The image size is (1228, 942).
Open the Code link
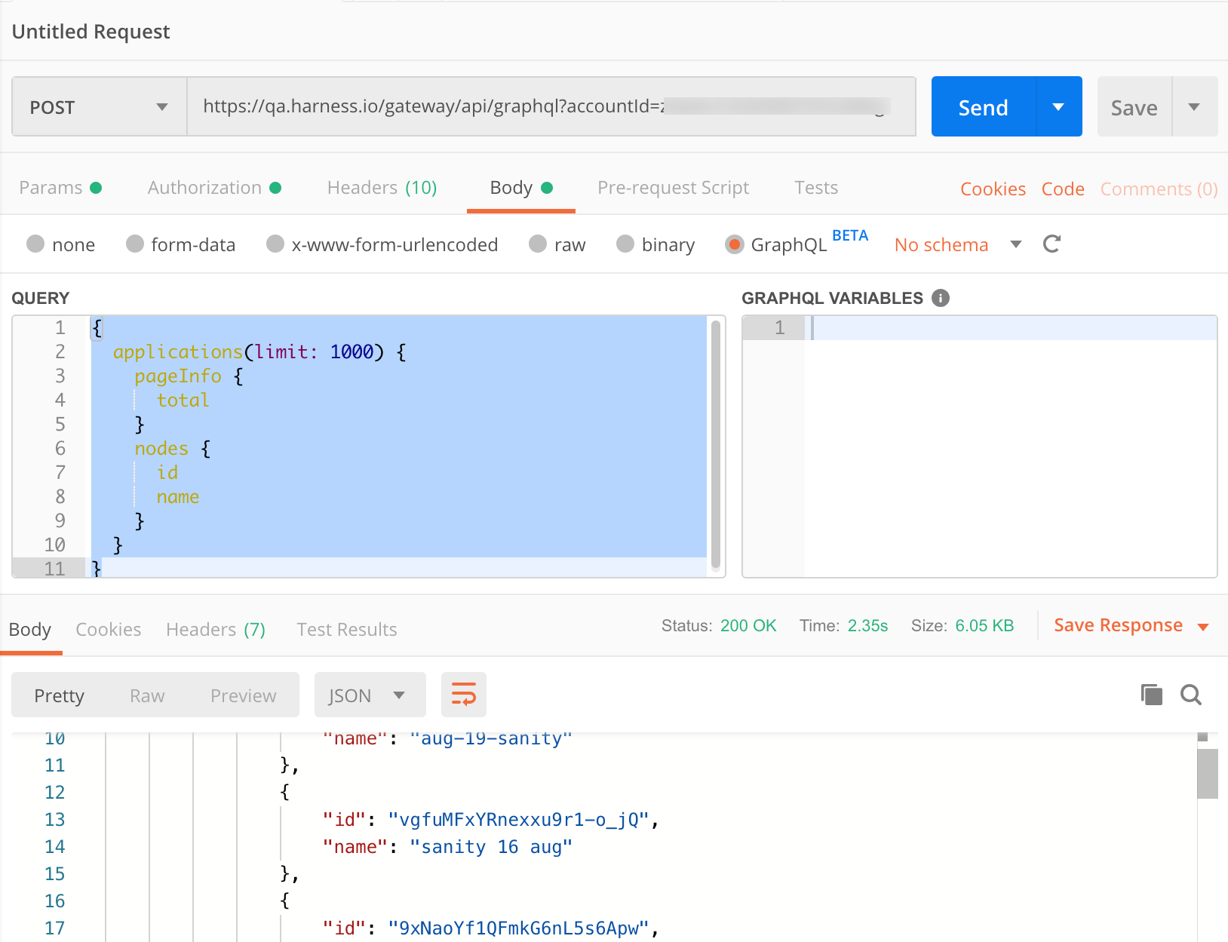point(1063,189)
